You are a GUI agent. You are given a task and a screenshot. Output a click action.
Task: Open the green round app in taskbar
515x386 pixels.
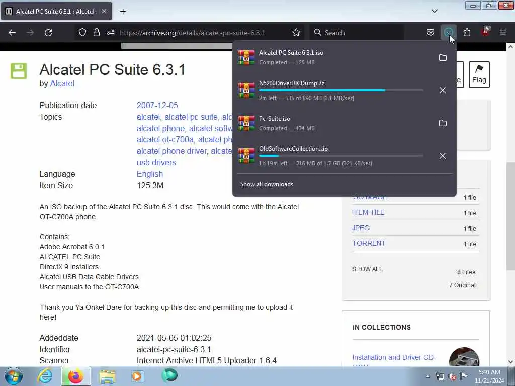[169, 375]
